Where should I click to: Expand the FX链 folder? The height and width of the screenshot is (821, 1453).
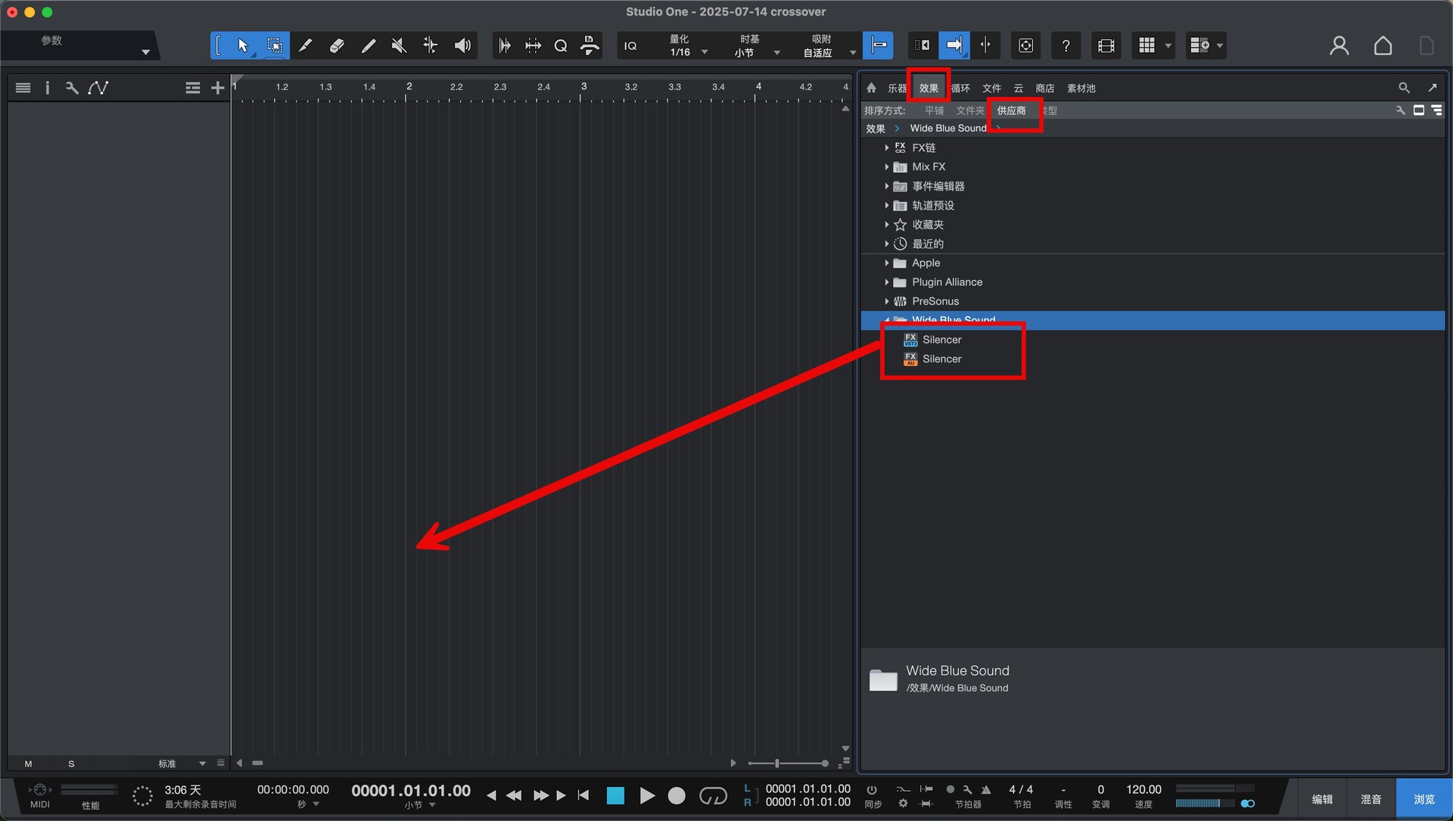point(886,148)
